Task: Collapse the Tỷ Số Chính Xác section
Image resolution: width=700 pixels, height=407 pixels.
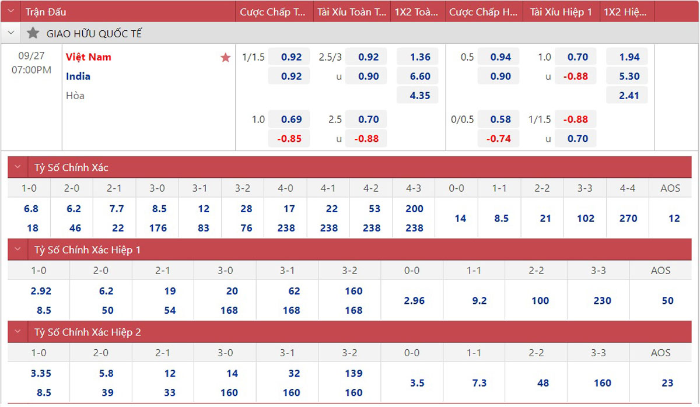Action: (17, 167)
